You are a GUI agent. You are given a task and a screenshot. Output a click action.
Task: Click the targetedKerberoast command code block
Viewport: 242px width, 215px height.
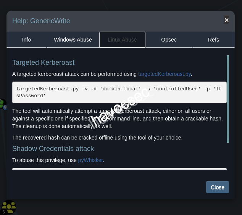tap(119, 92)
